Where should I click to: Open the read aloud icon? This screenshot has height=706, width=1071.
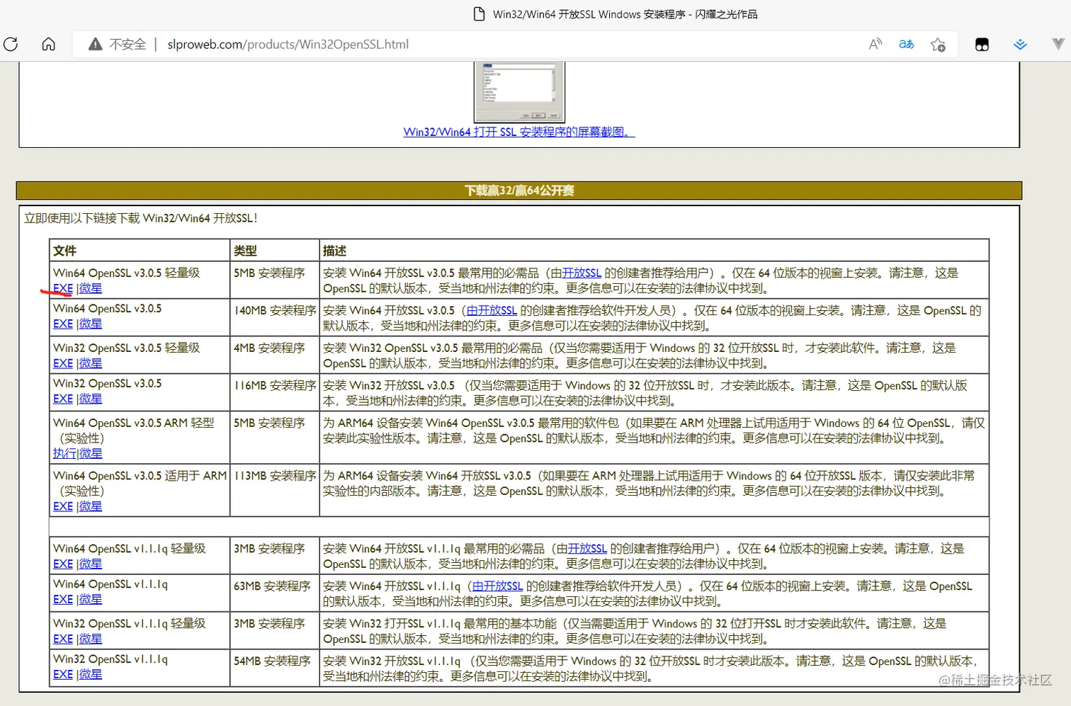click(875, 44)
